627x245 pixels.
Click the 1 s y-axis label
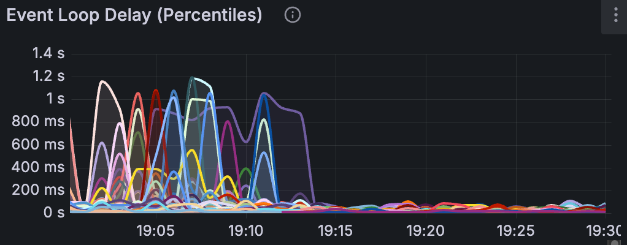55,99
